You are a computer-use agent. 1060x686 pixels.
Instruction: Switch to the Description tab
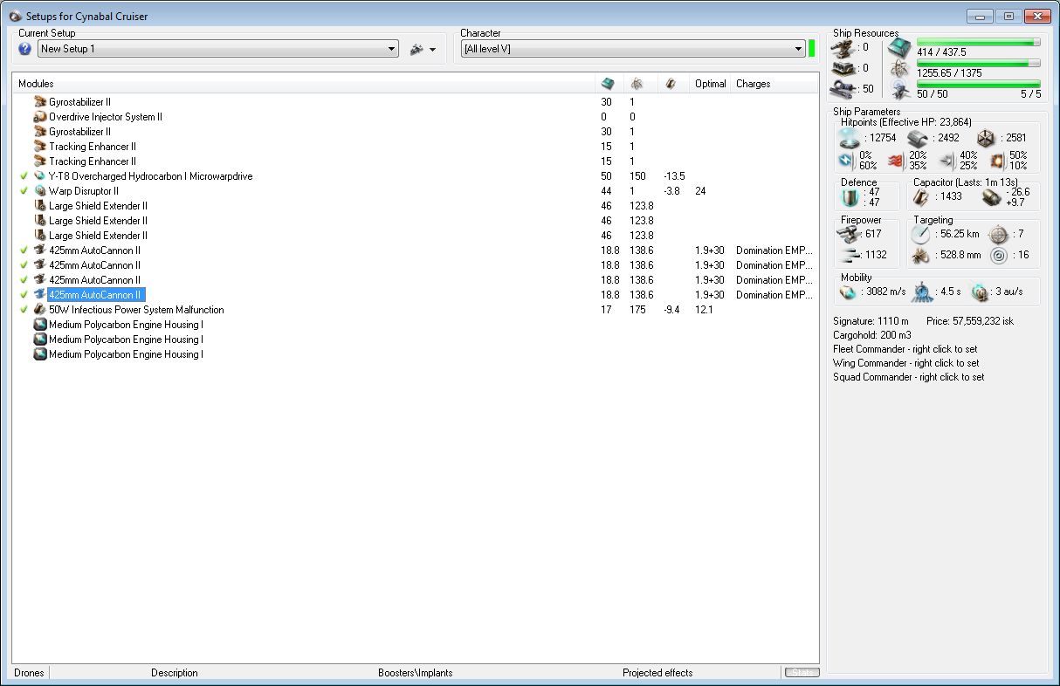point(175,673)
